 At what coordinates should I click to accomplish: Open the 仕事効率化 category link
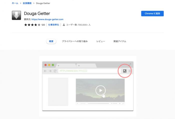tap(53, 25)
